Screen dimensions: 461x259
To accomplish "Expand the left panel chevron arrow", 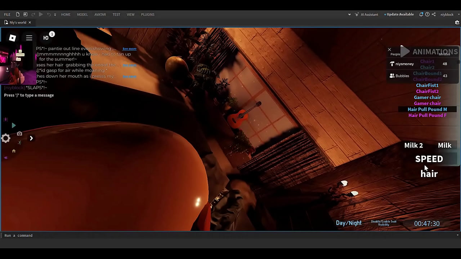I will (31, 138).
